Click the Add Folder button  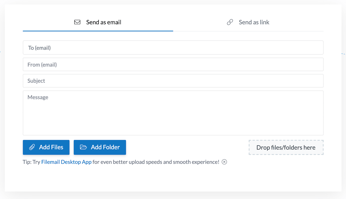point(100,147)
